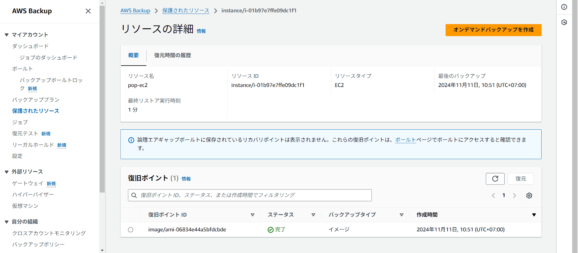This screenshot has width=578, height=253.
Task: Sort by 復旧ポイント ID column arrow
Action: tap(252, 215)
